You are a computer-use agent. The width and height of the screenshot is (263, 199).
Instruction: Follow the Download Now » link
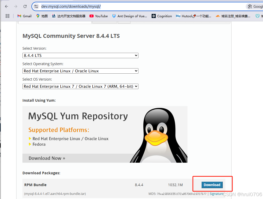pyautogui.click(x=47, y=158)
